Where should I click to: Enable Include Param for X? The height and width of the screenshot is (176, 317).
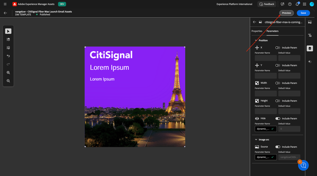click(x=278, y=48)
